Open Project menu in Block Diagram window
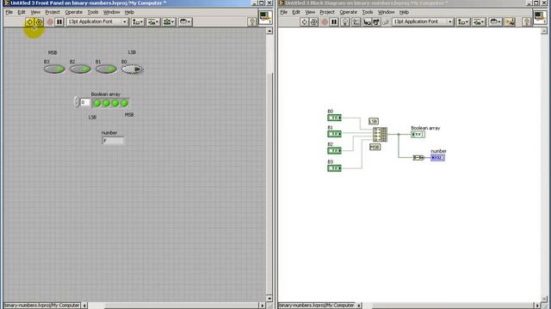Screen dimensions: 551x309 (327, 12)
